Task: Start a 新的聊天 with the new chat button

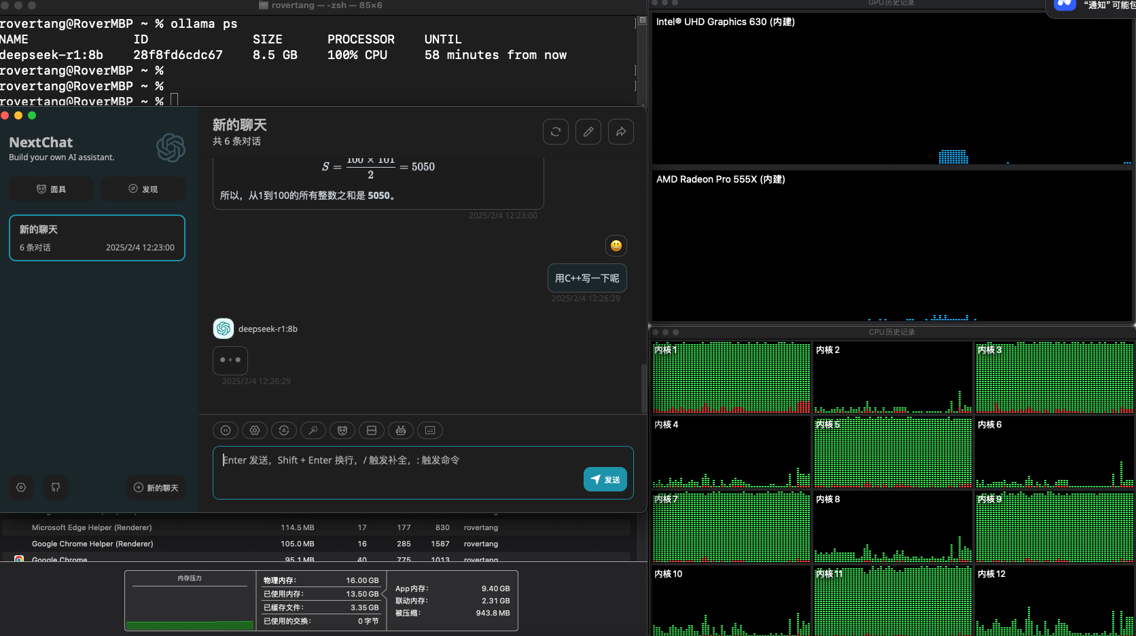Action: [156, 487]
